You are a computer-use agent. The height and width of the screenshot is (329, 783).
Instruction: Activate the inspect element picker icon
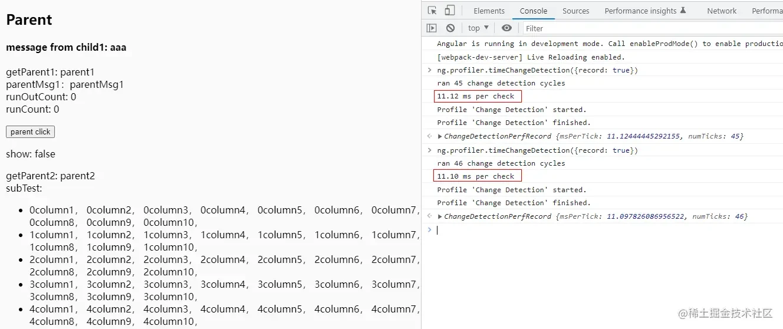432,11
